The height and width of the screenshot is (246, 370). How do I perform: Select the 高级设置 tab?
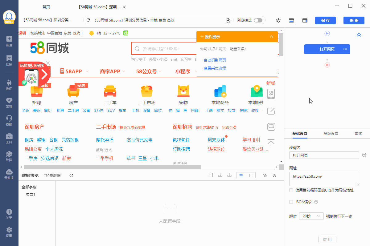point(331,133)
